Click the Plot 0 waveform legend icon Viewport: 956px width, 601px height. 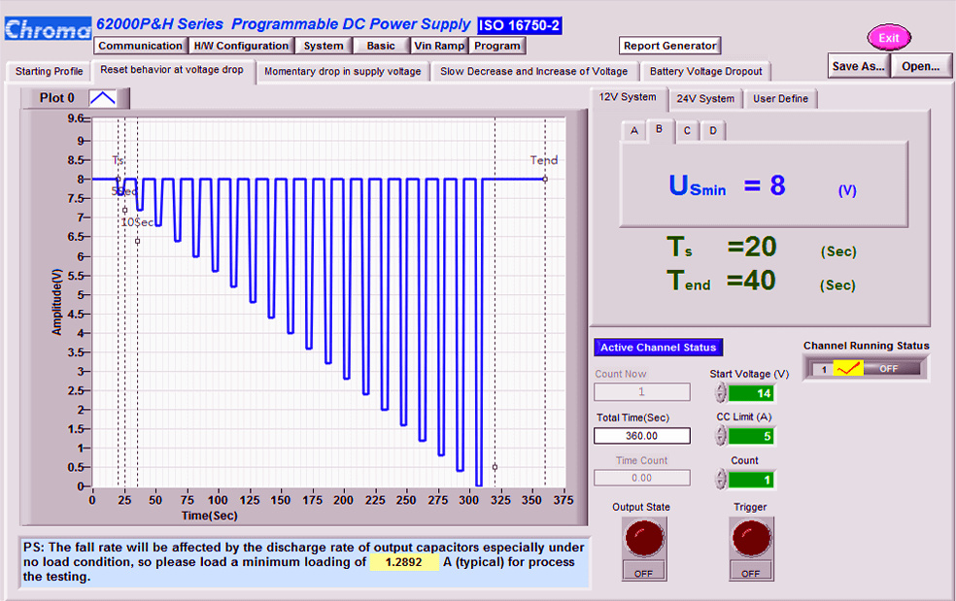pos(102,98)
